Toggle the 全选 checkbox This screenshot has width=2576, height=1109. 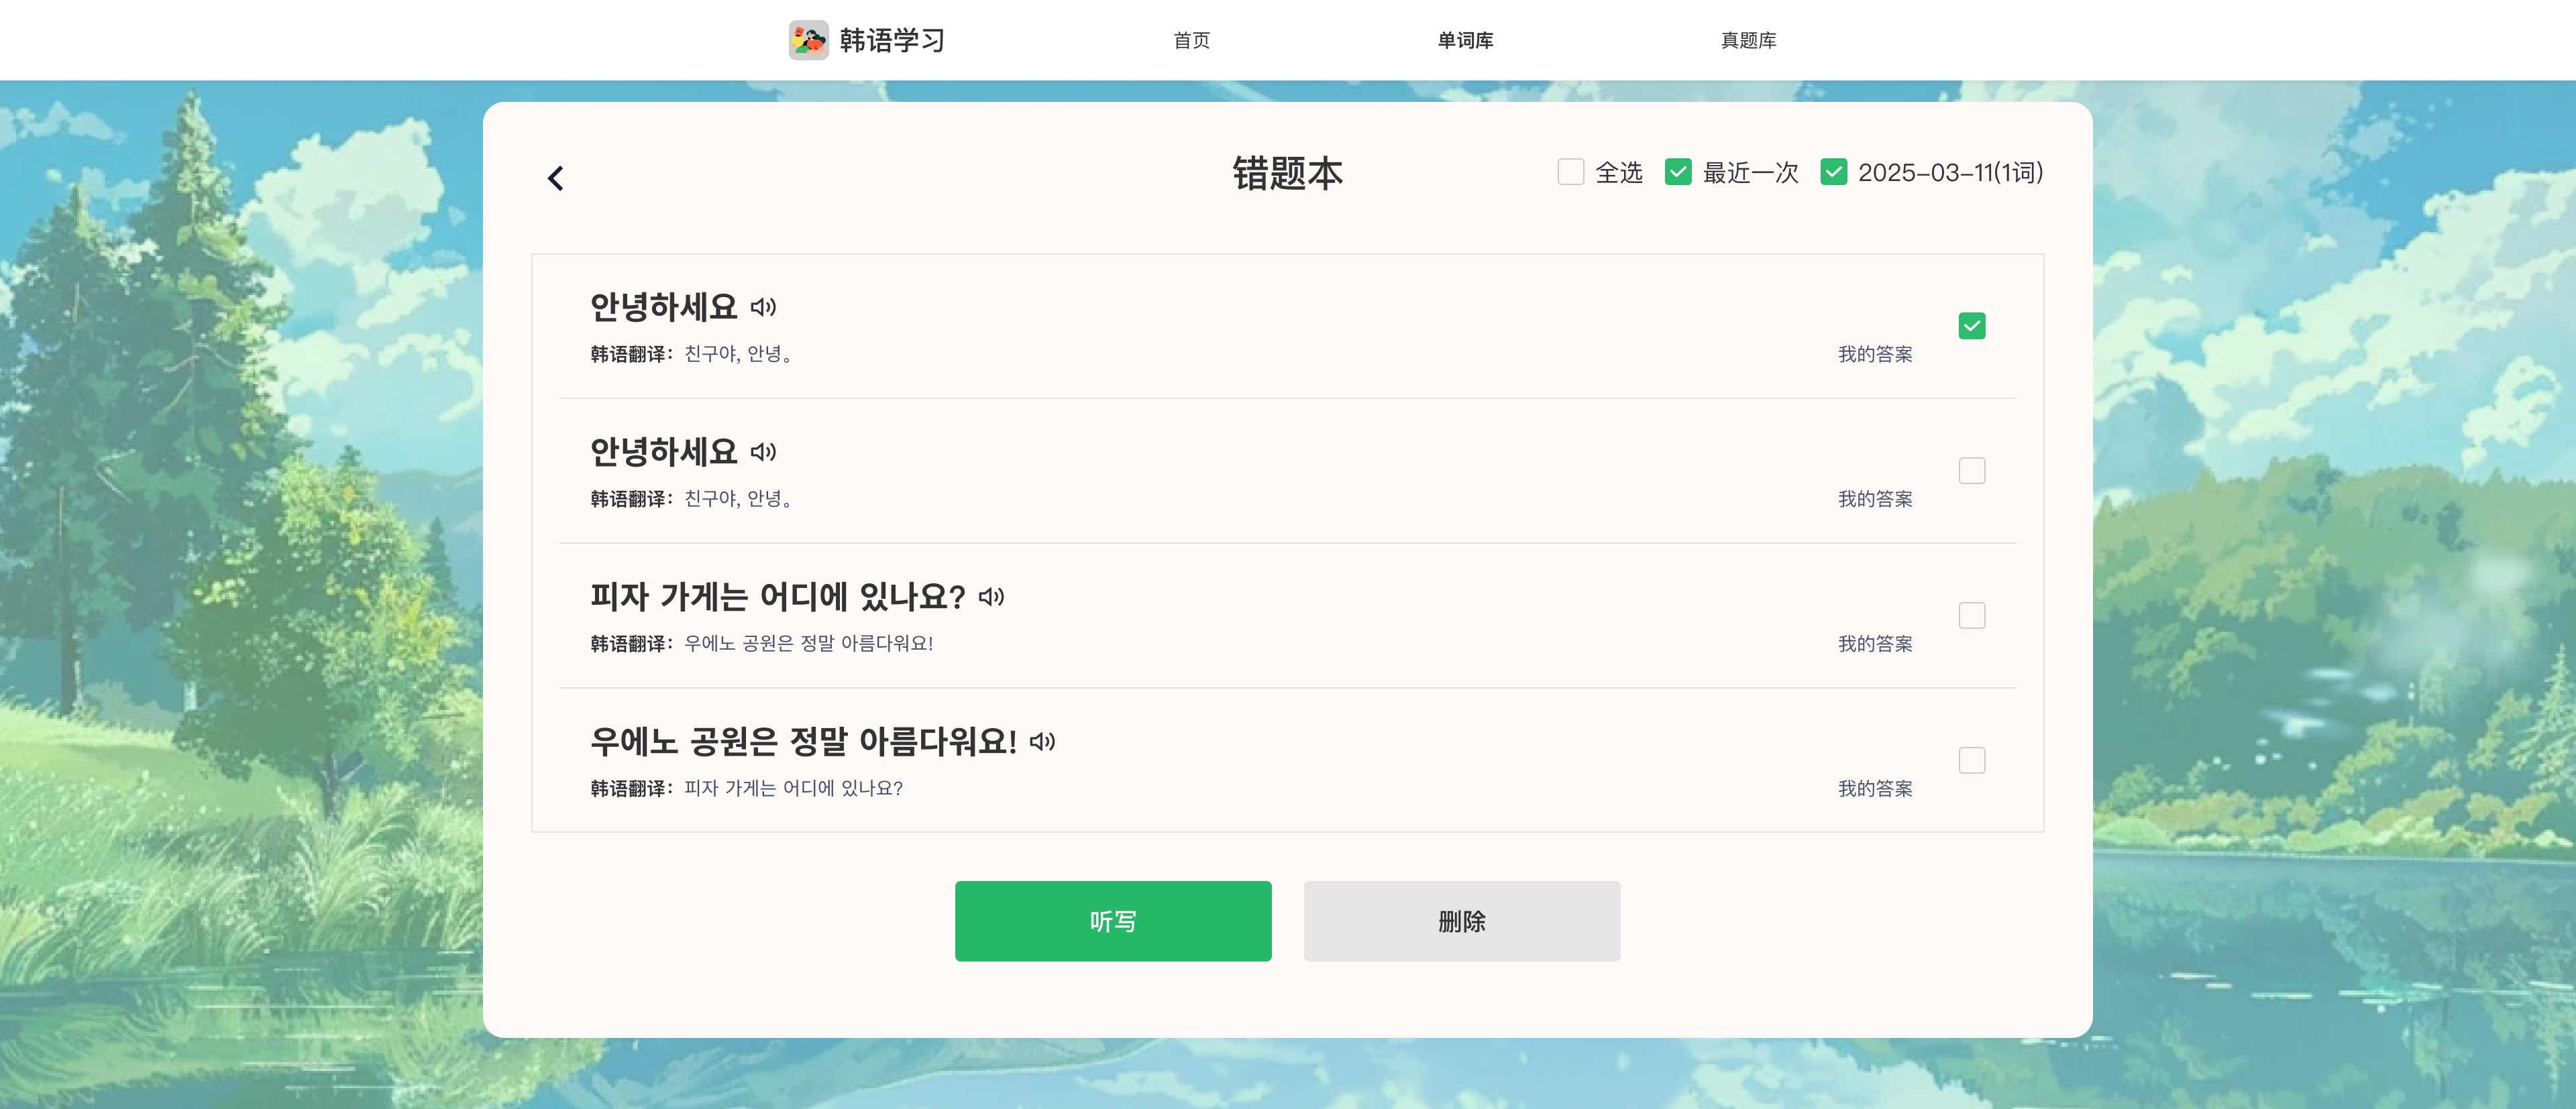1570,172
